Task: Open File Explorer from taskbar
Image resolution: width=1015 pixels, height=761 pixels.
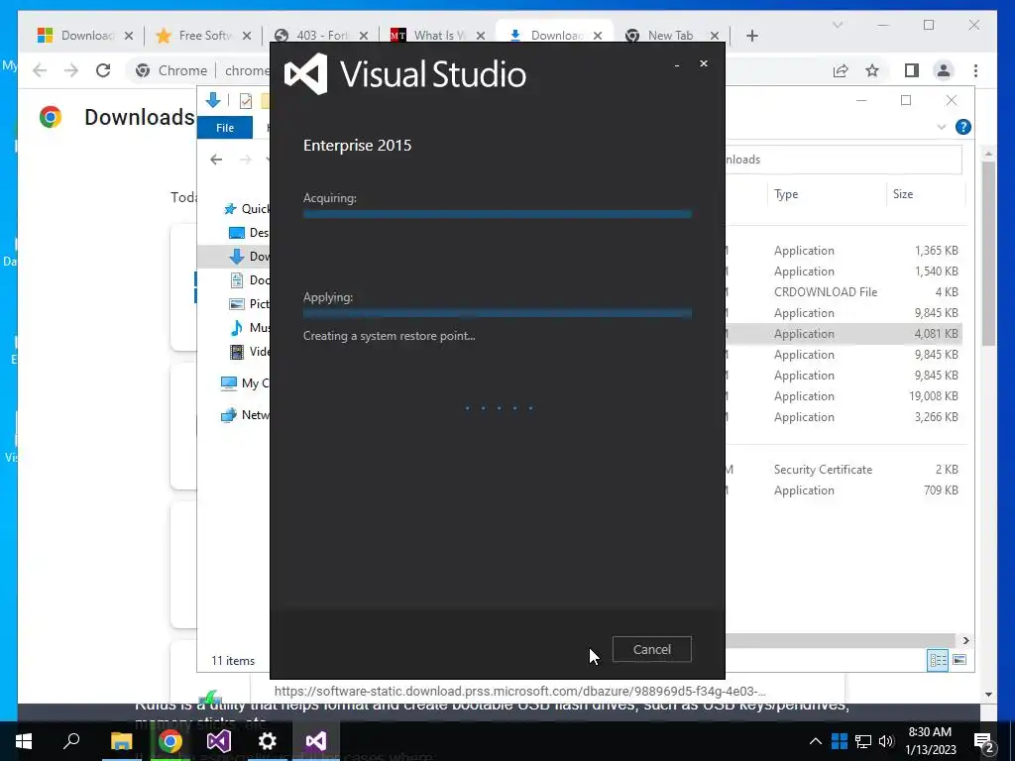Action: pos(121,741)
